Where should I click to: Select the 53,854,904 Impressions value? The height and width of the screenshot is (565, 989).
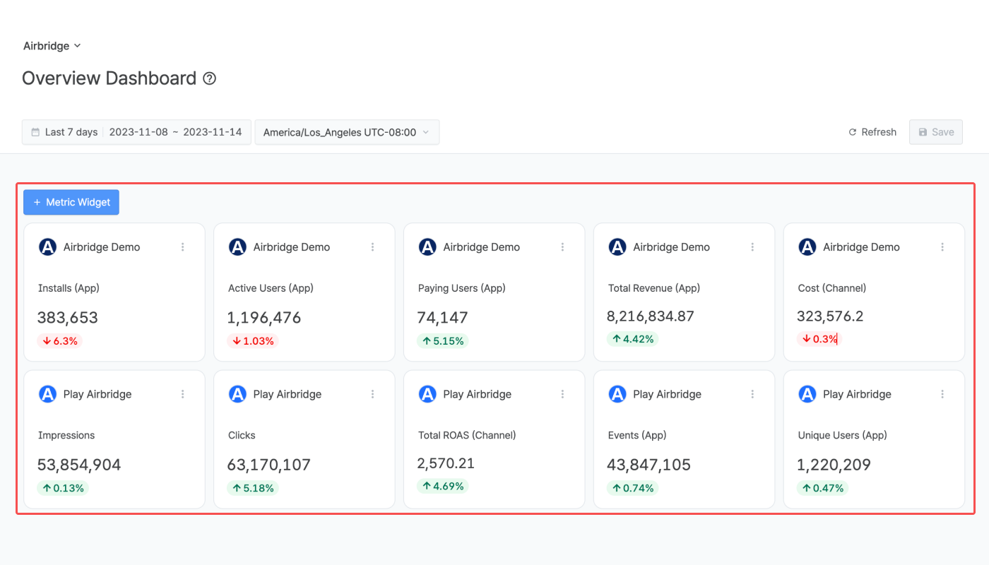[x=79, y=465]
